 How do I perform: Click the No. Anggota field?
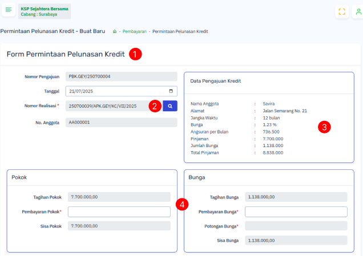tap(122, 123)
